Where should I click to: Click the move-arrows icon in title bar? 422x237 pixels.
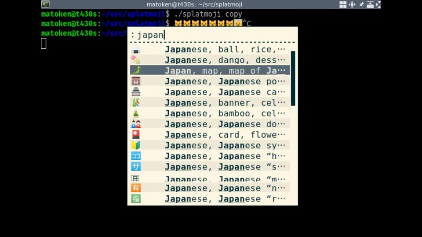(x=352, y=4)
